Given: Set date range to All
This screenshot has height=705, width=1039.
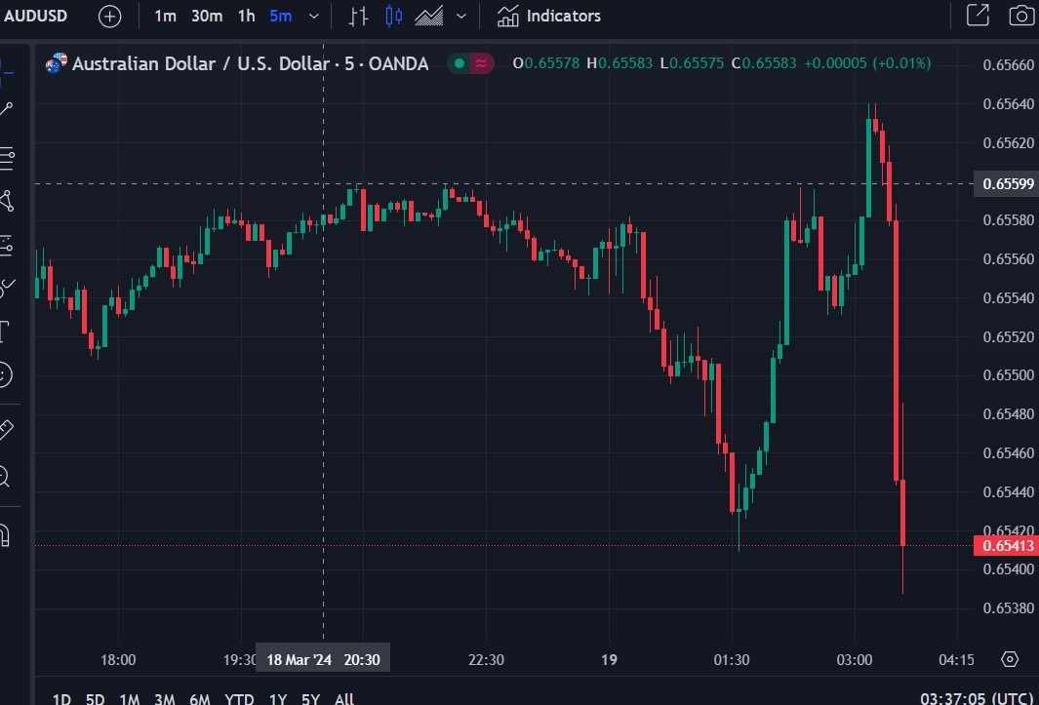Looking at the screenshot, I should pos(344,699).
